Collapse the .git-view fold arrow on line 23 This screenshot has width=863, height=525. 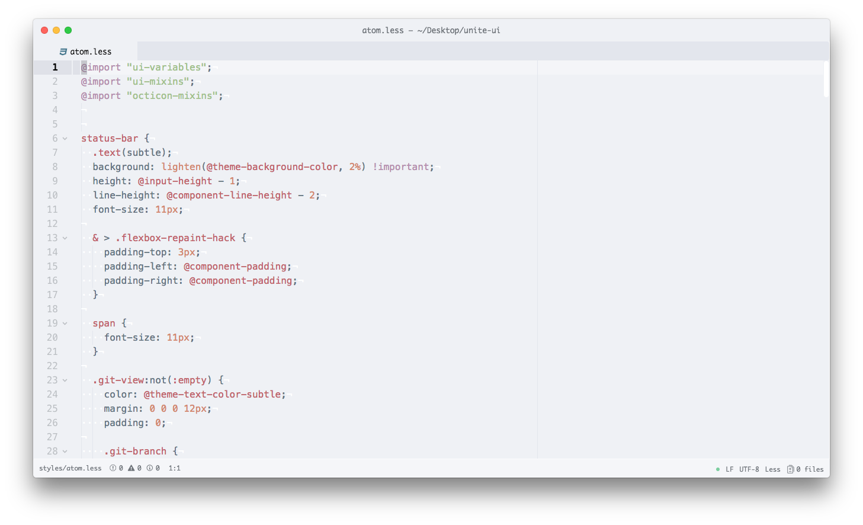click(x=65, y=380)
